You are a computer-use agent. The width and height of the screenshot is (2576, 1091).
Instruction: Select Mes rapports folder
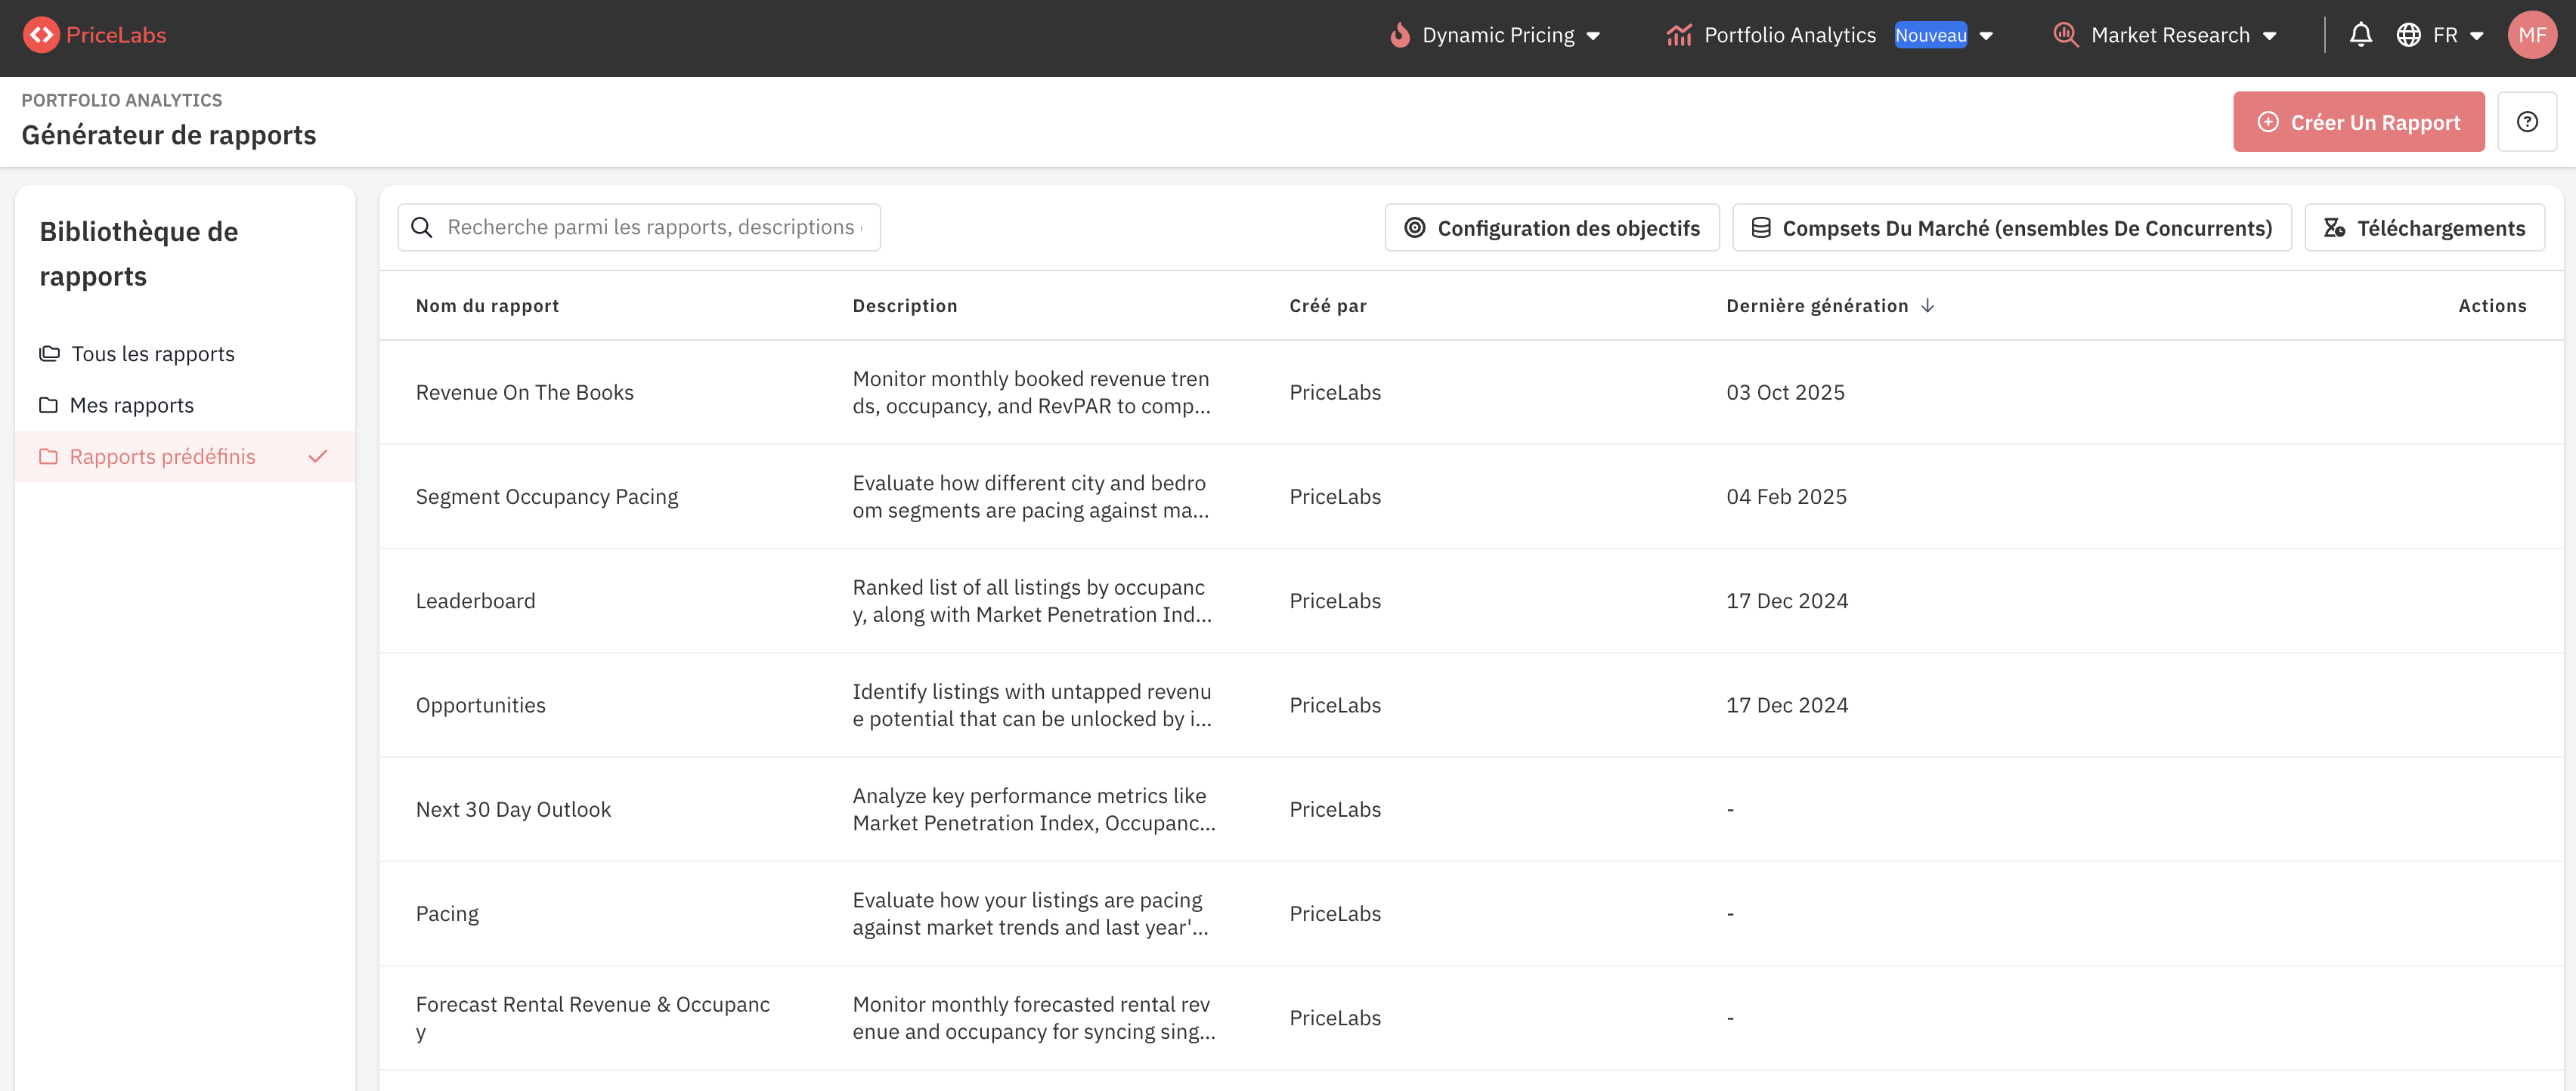(132, 405)
